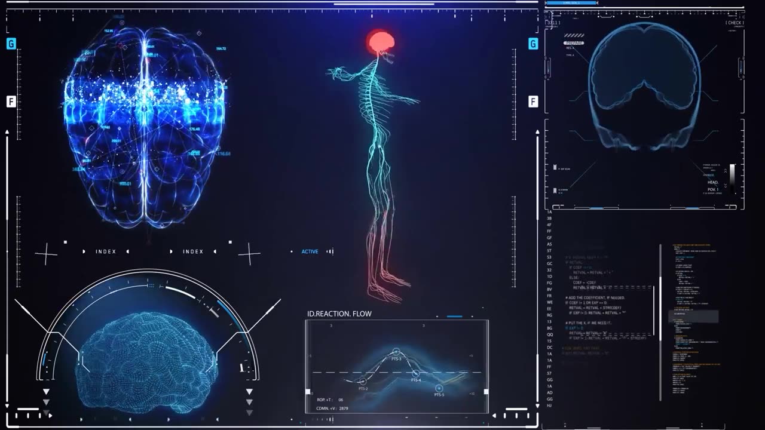
Task: Click the blue progress bar above the skull panel
Action: [x=571, y=3]
